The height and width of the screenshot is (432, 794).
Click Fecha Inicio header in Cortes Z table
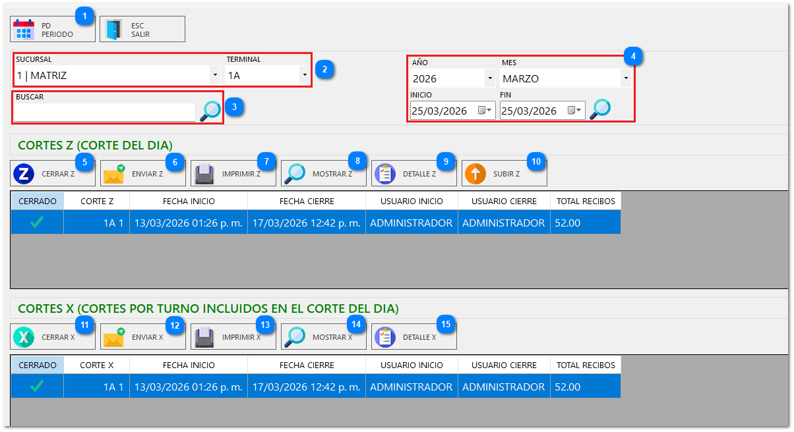pyautogui.click(x=189, y=201)
